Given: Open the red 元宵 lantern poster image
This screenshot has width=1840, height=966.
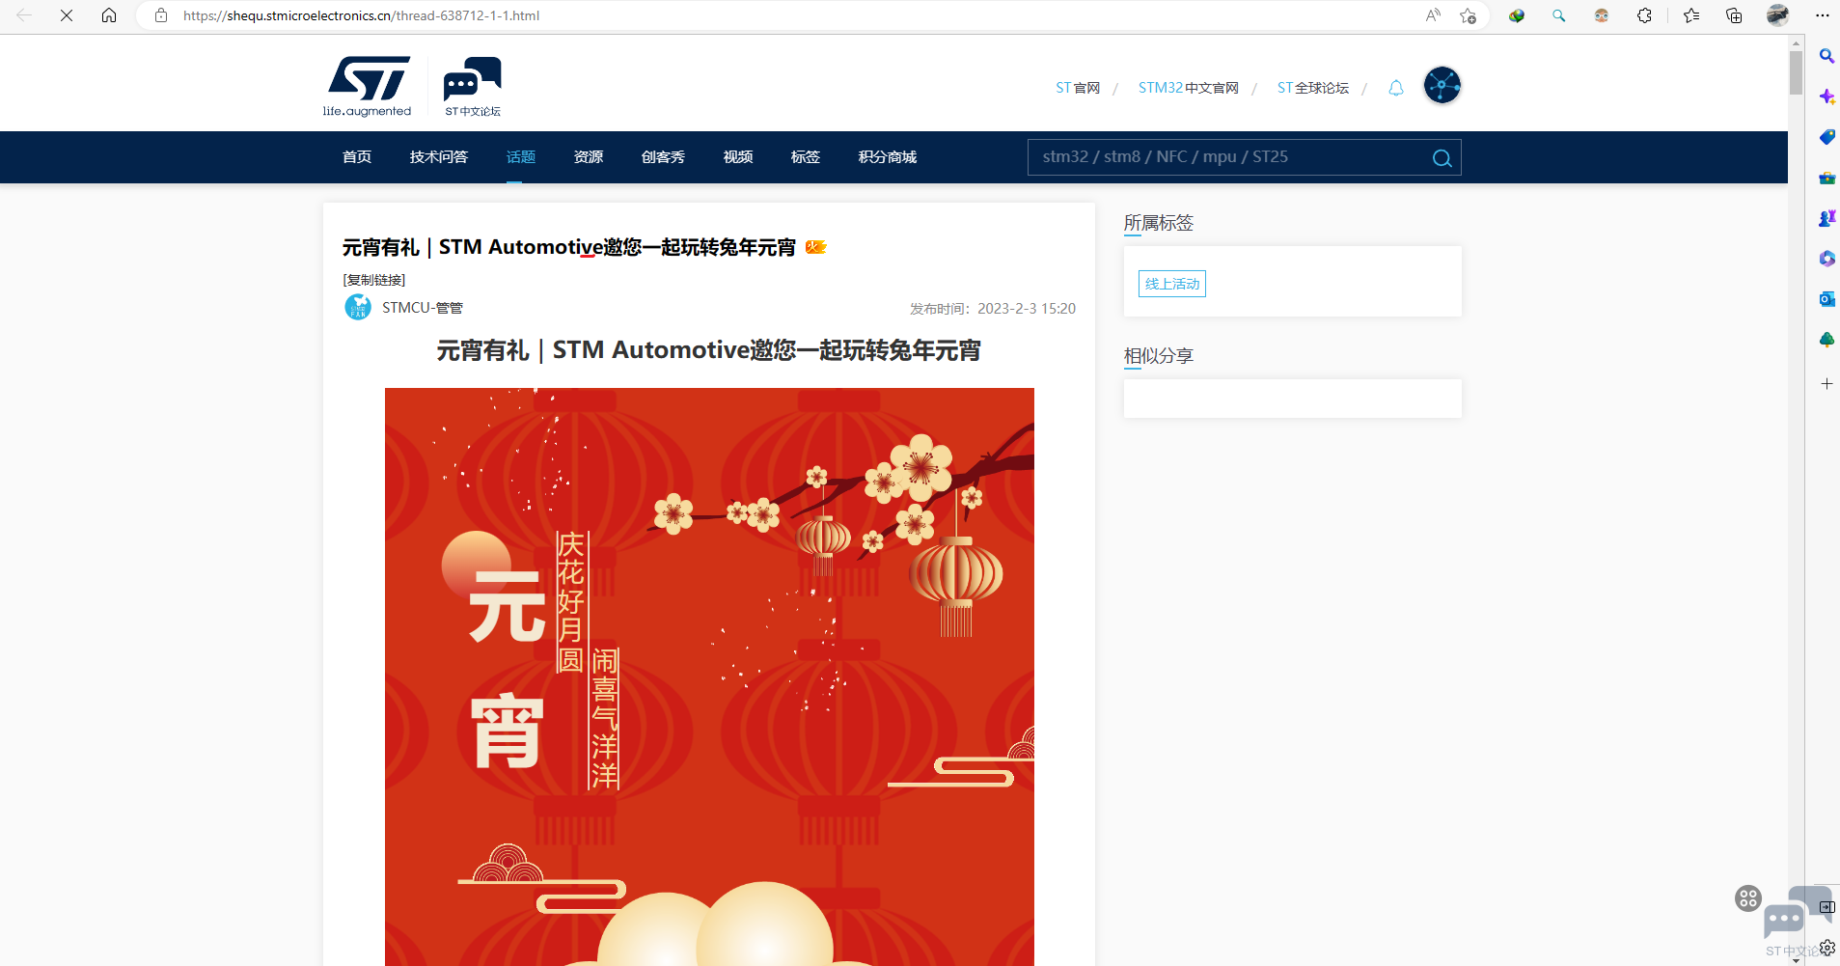Looking at the screenshot, I should point(709,676).
